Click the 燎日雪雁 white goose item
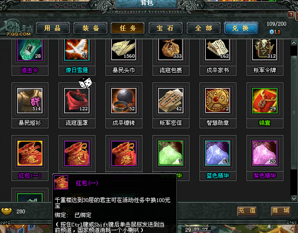298x233 pixels. [77, 50]
